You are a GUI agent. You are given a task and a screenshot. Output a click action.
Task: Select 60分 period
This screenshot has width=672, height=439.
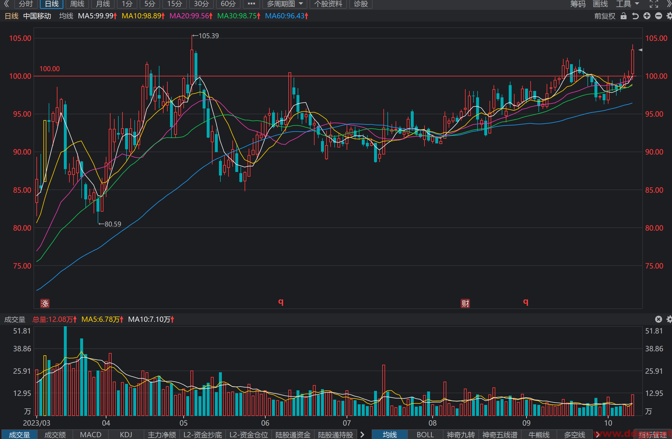228,4
